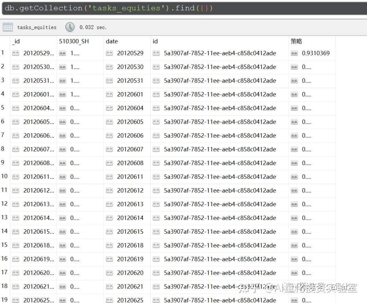
Task: Click the string icon beside the UUID in row 1
Action: click(x=157, y=53)
